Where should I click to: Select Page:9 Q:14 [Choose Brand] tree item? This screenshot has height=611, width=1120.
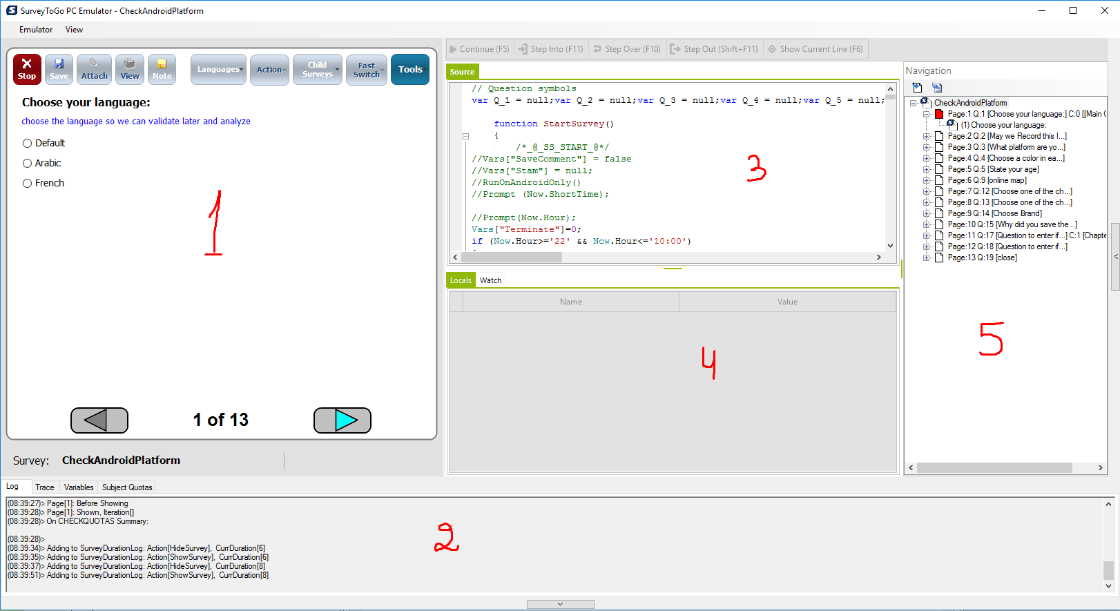pyautogui.click(x=995, y=213)
